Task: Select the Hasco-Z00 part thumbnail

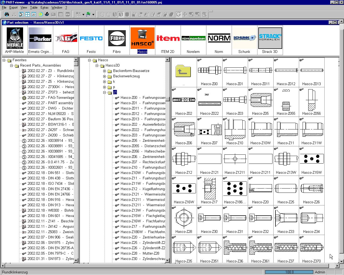Action: click(209, 72)
